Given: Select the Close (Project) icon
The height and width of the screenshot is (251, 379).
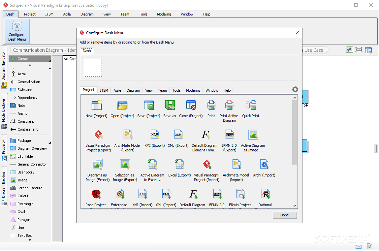Looking at the screenshot, I should coord(191,105).
